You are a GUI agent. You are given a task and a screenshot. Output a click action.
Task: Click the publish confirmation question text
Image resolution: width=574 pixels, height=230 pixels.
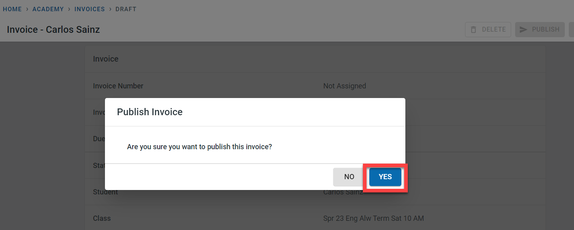click(x=199, y=147)
